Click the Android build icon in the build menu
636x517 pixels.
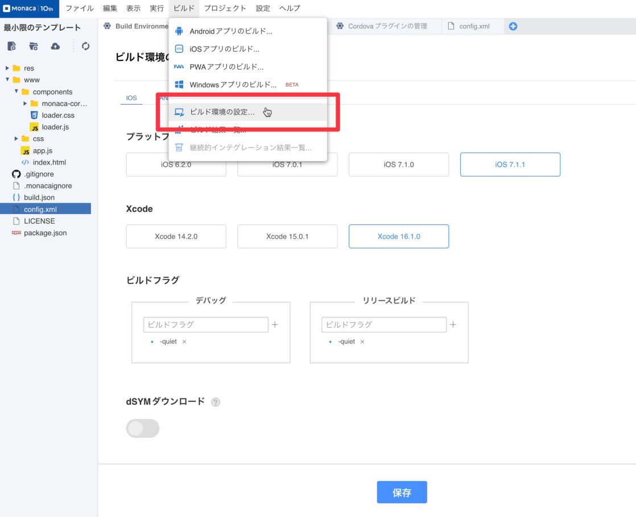pyautogui.click(x=179, y=31)
